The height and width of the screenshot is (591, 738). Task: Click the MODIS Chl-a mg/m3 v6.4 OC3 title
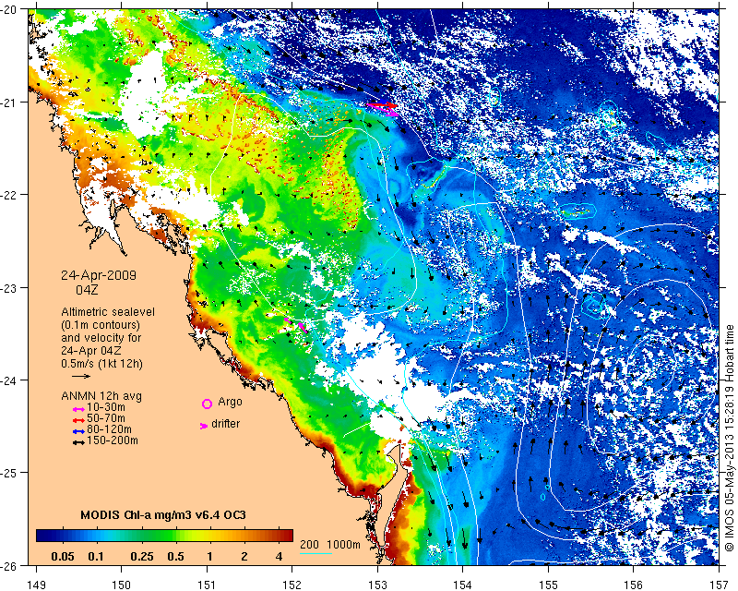(x=163, y=514)
